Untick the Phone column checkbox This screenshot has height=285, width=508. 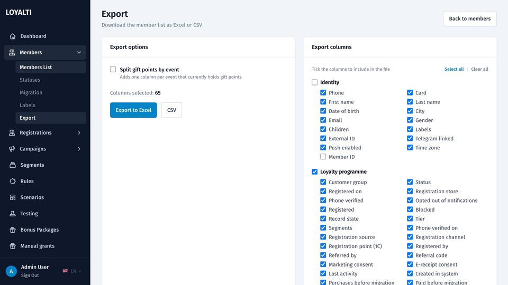[323, 92]
